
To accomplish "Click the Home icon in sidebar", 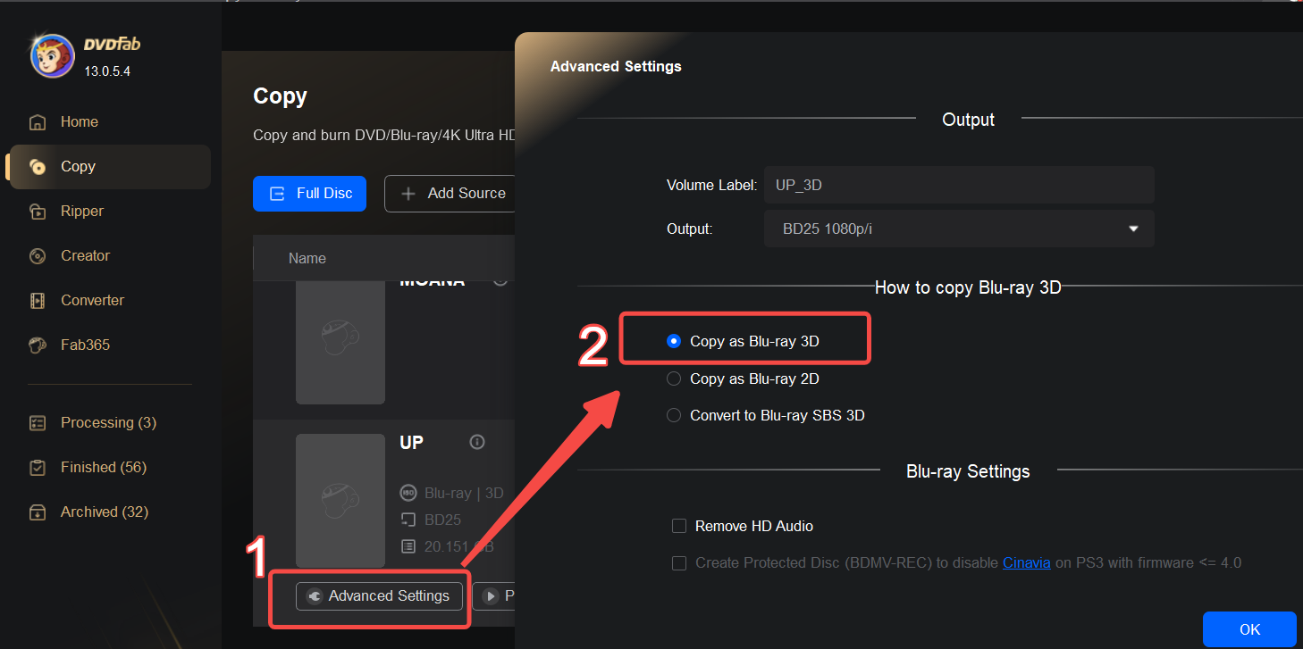I will pyautogui.click(x=38, y=122).
